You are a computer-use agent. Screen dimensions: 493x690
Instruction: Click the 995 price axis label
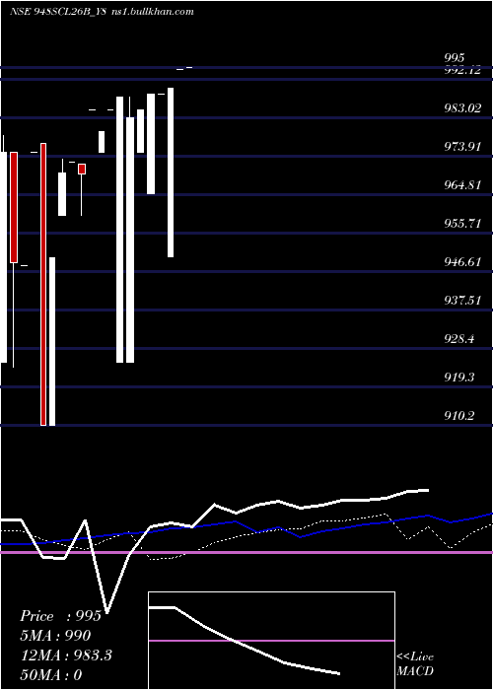pyautogui.click(x=455, y=58)
